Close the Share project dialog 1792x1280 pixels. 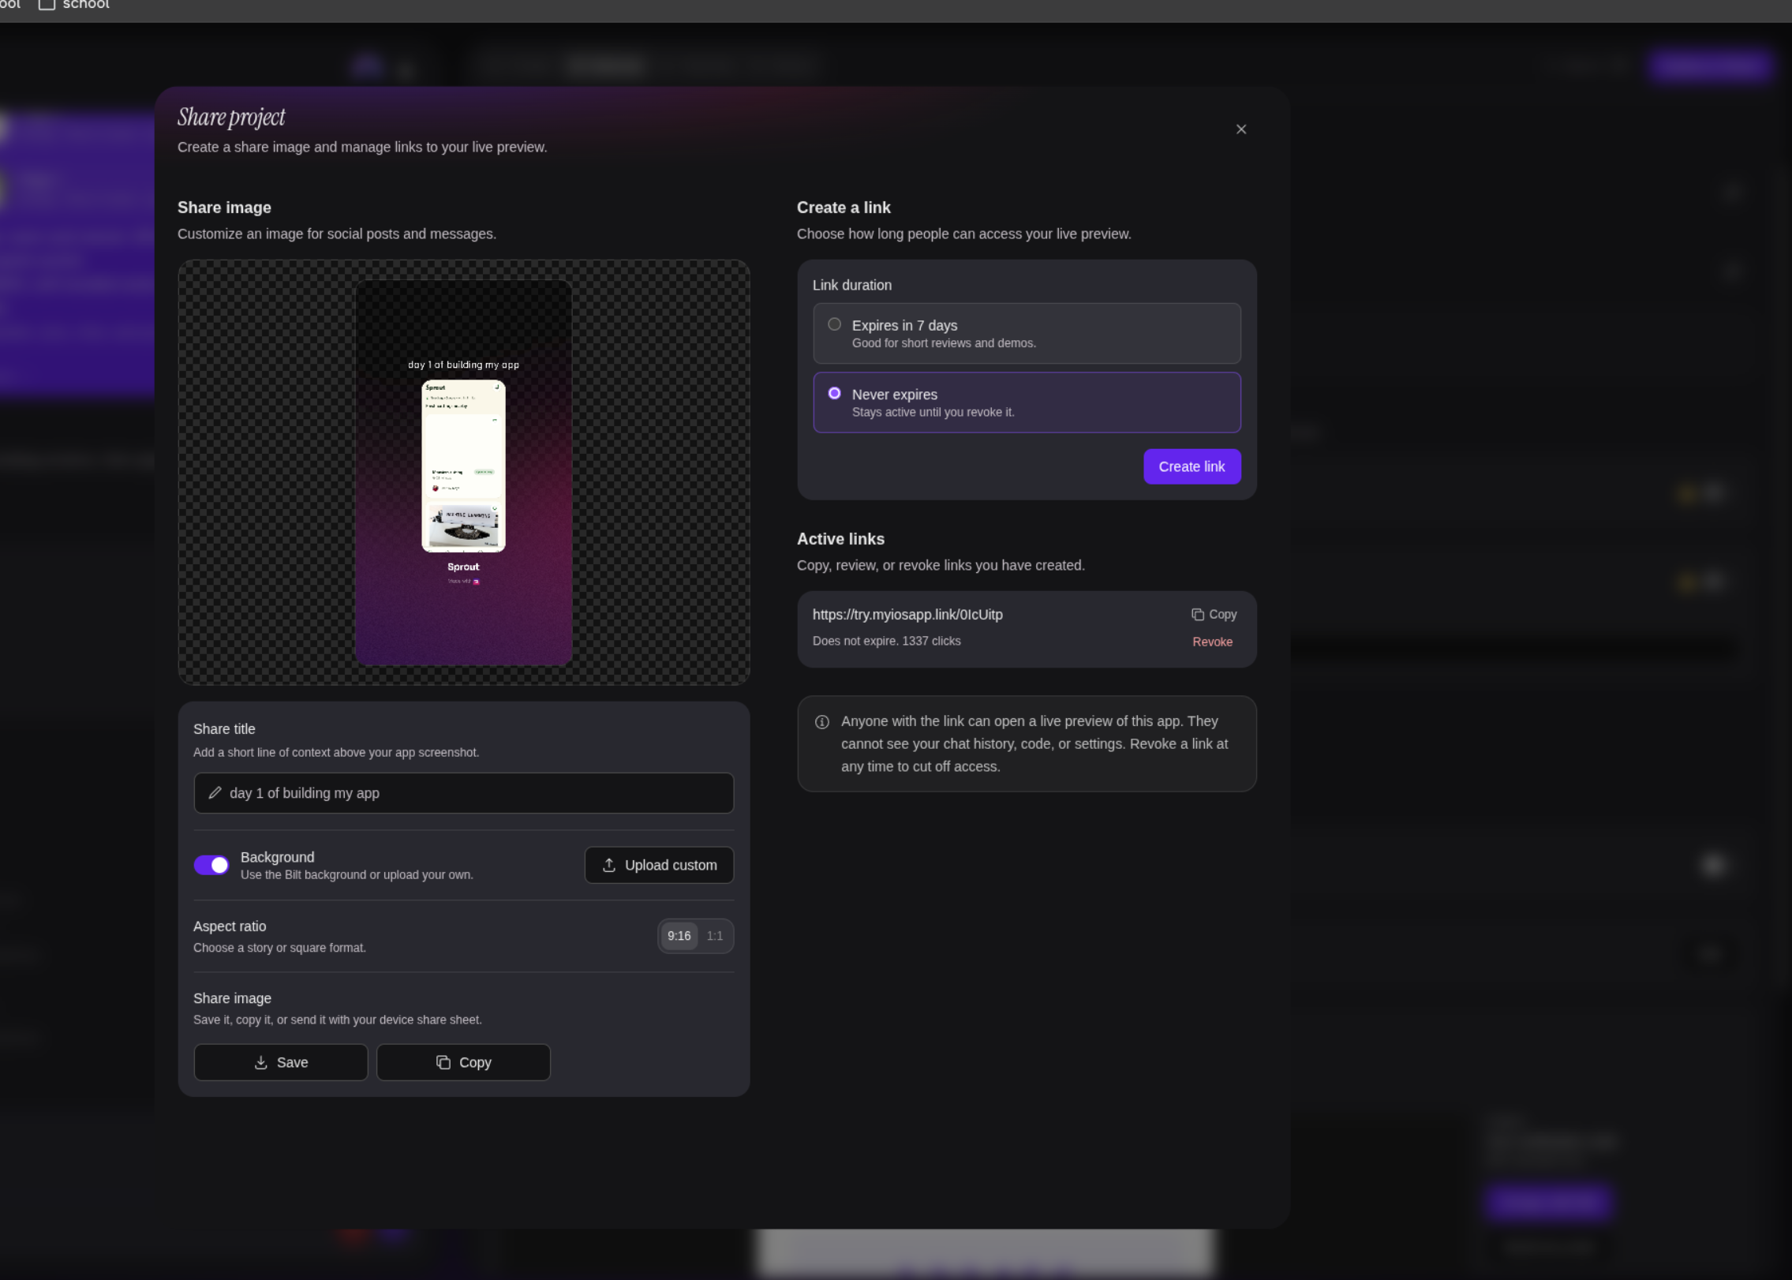coord(1240,129)
